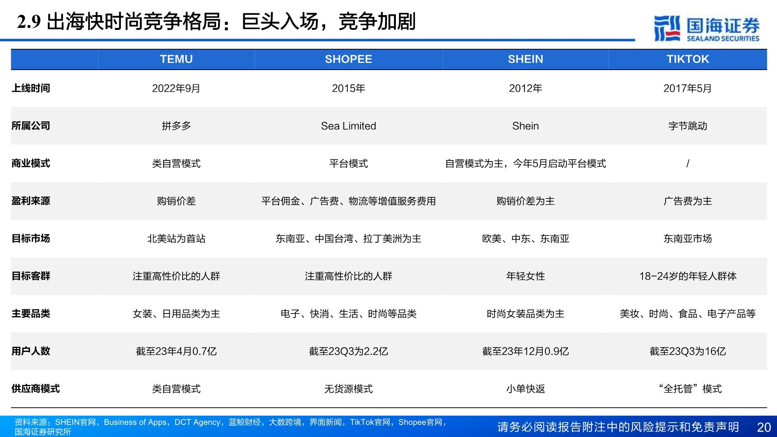Select the cell 字节跳动

click(688, 126)
